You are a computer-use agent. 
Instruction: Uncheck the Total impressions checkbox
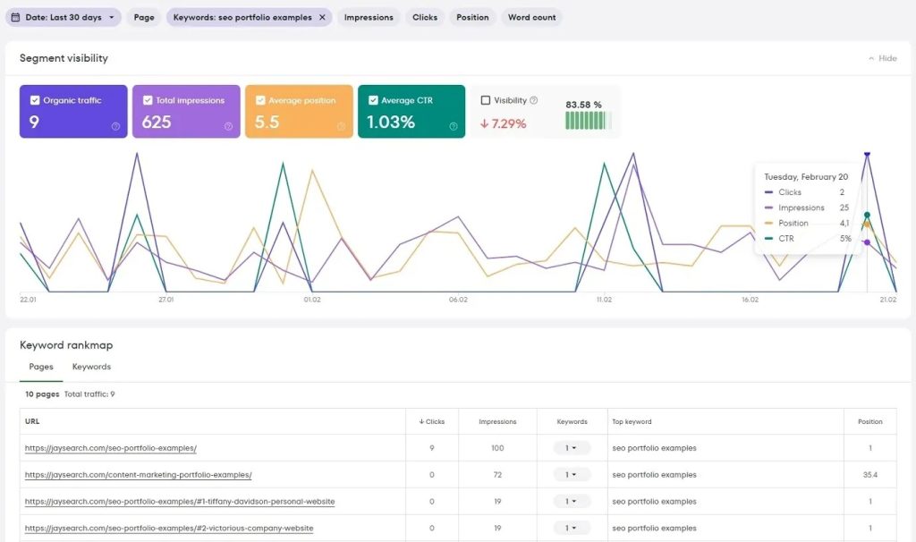click(x=148, y=100)
